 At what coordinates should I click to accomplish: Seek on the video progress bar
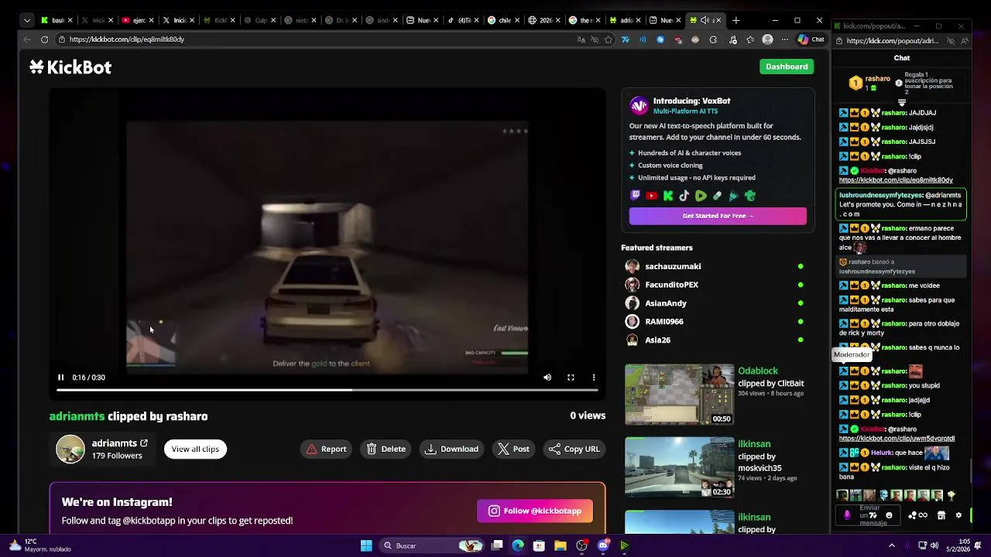pyautogui.click(x=327, y=390)
